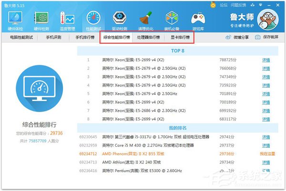Click the Pentium E5300 2.60GHz row text
Image resolution: width=286 pixels, height=191 pixels.
click(x=142, y=171)
